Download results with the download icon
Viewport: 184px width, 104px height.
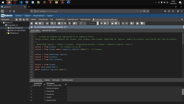(x=137, y=23)
